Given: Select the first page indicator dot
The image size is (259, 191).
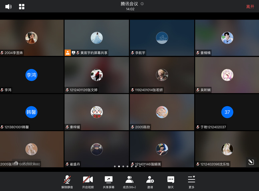Looking at the screenshot, I should click(x=114, y=166).
